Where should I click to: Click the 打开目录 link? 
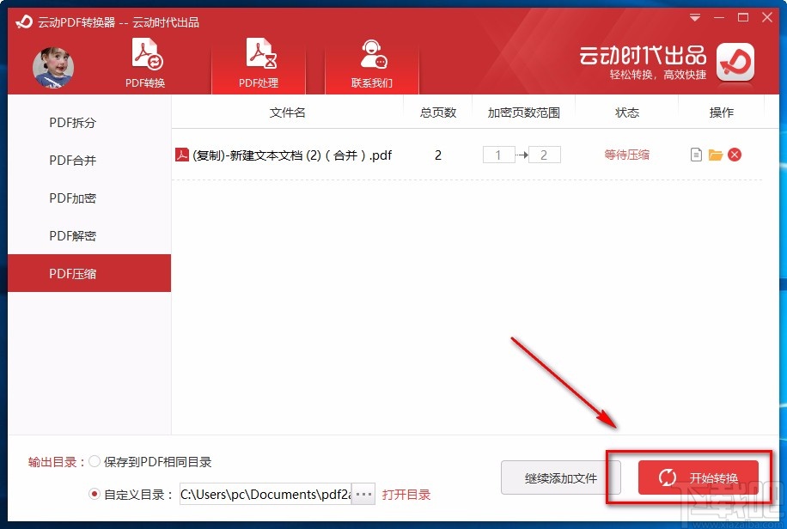point(406,494)
